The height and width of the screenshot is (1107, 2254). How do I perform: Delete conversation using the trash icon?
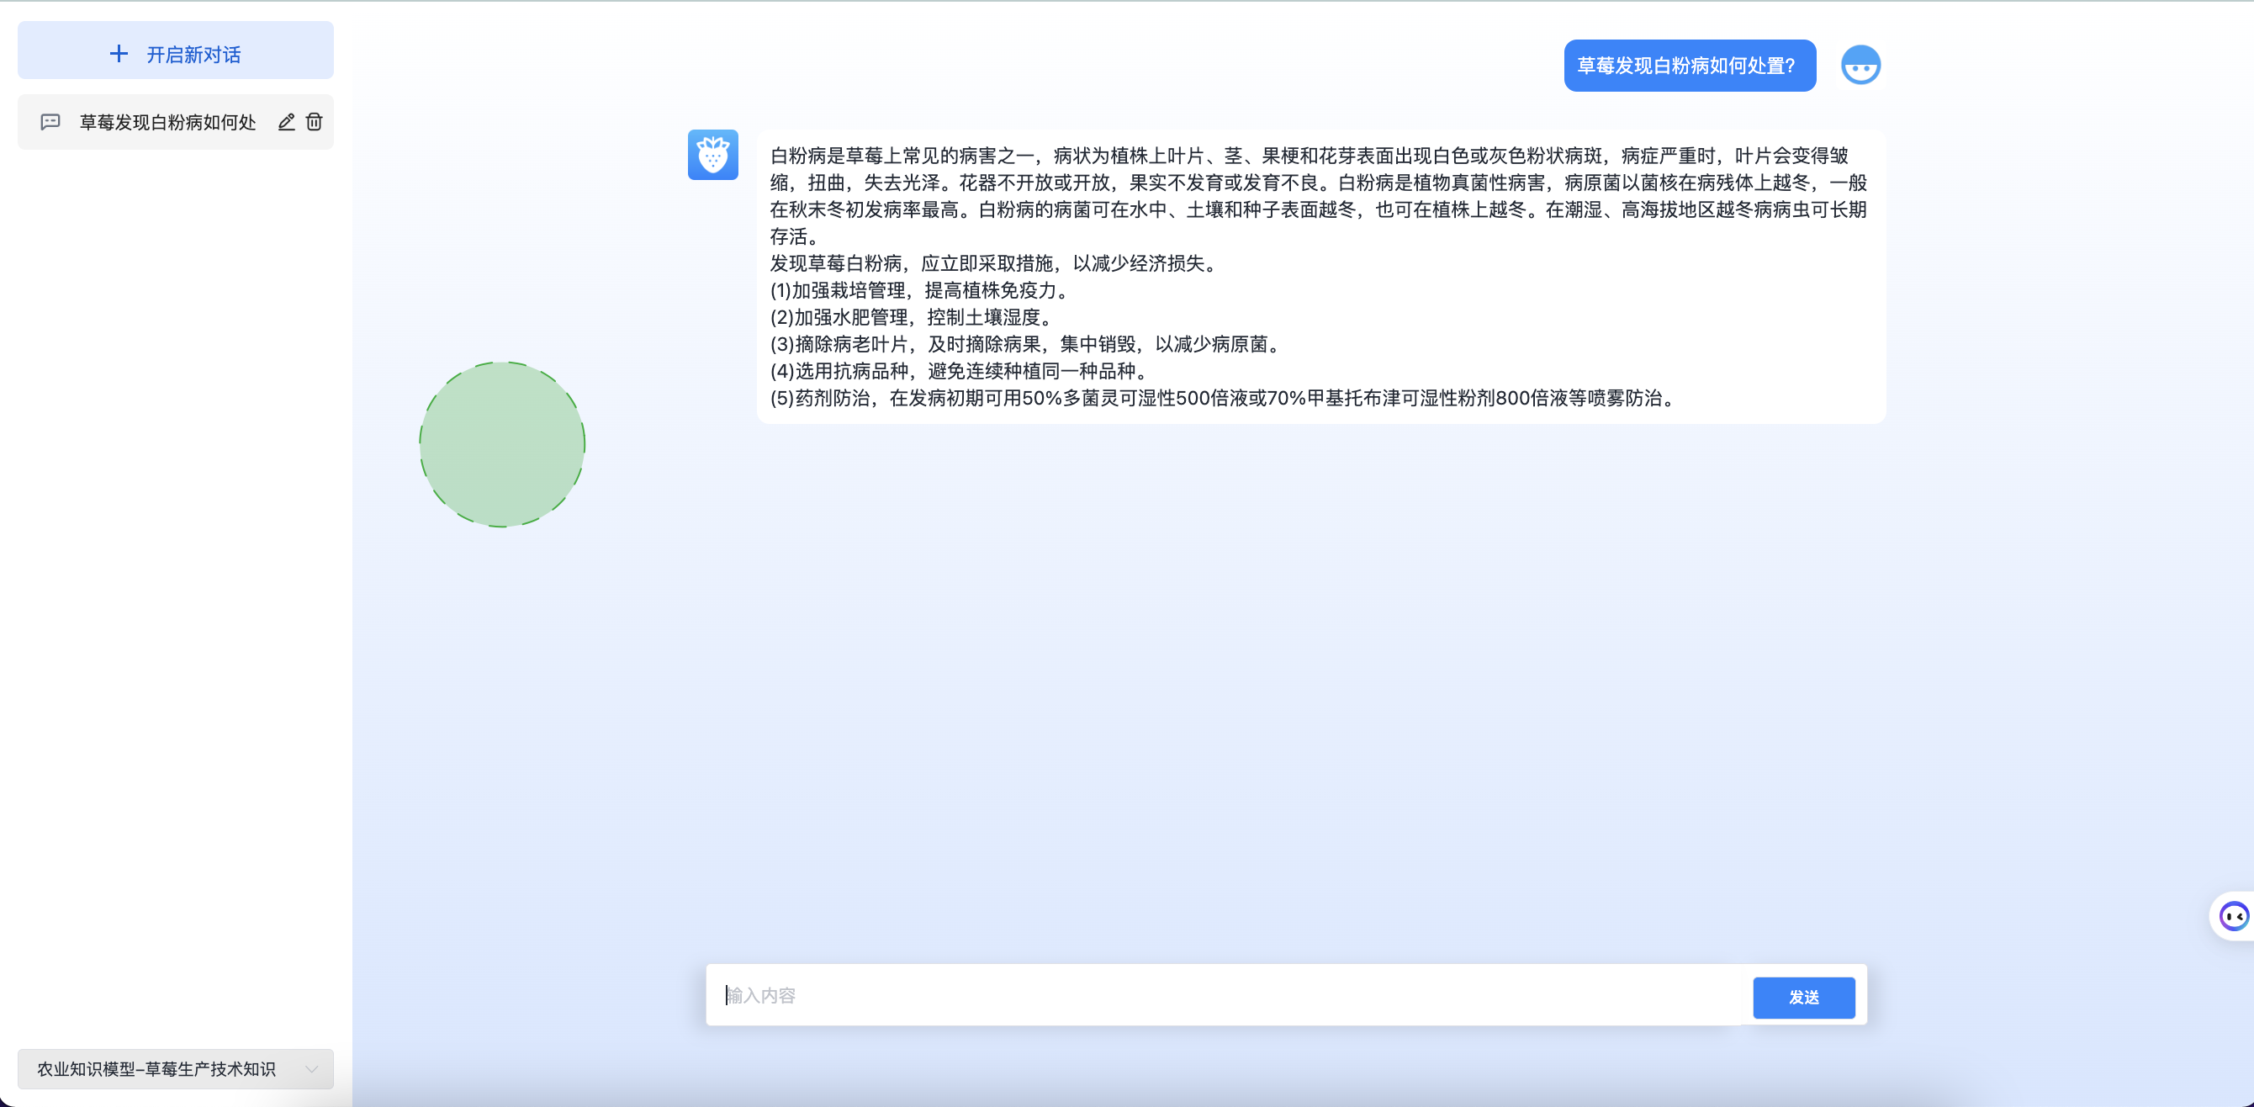[314, 122]
